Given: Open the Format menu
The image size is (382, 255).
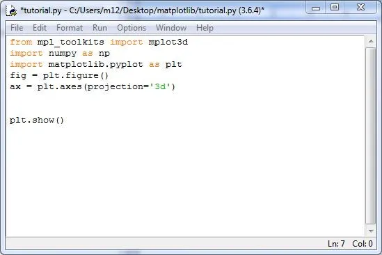Looking at the screenshot, I should (x=70, y=28).
